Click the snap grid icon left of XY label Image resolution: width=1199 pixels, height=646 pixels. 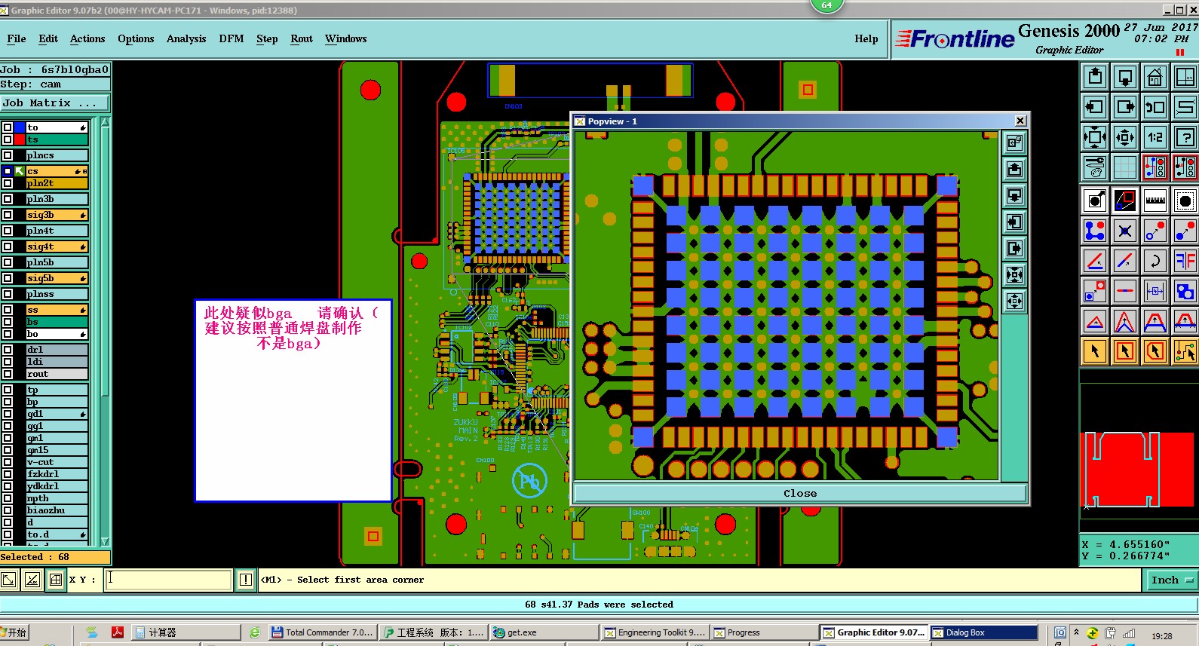[x=56, y=580]
